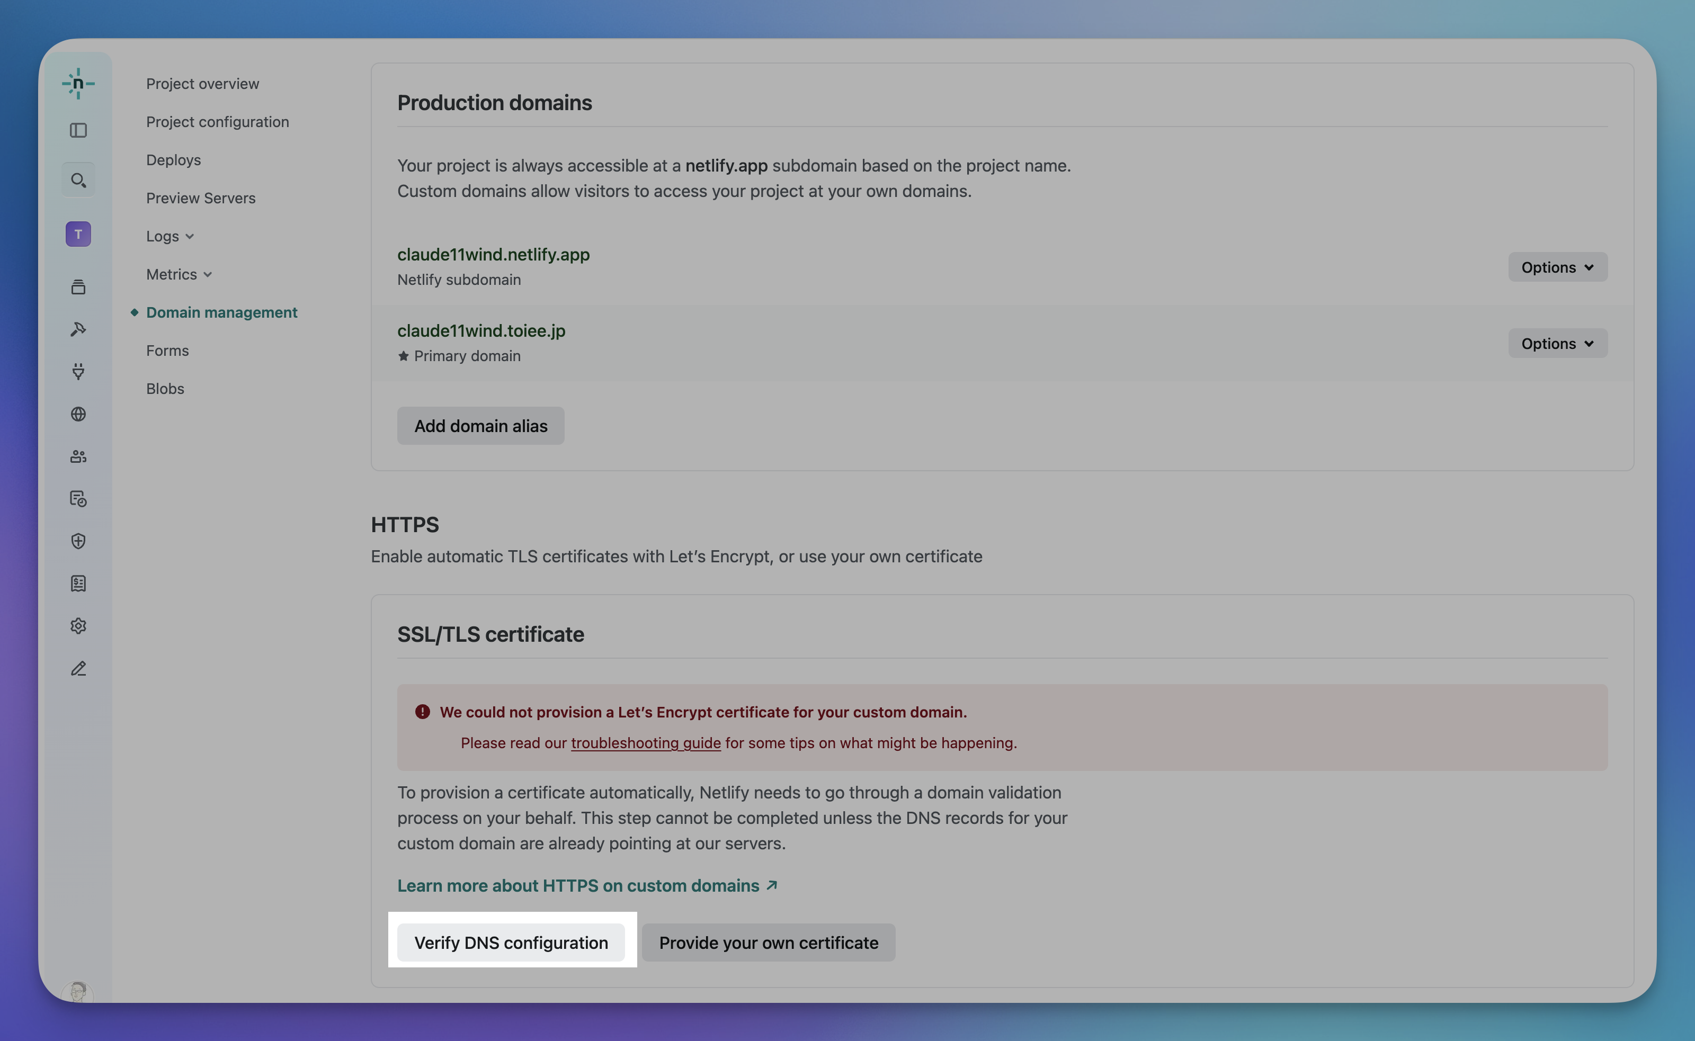Viewport: 1695px width, 1041px height.
Task: Click Provide your own certificate
Action: point(769,943)
